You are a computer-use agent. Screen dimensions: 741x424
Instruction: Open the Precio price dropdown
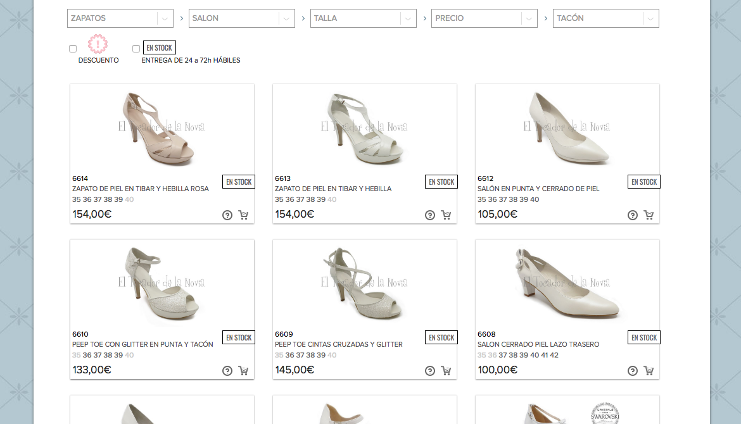484,18
